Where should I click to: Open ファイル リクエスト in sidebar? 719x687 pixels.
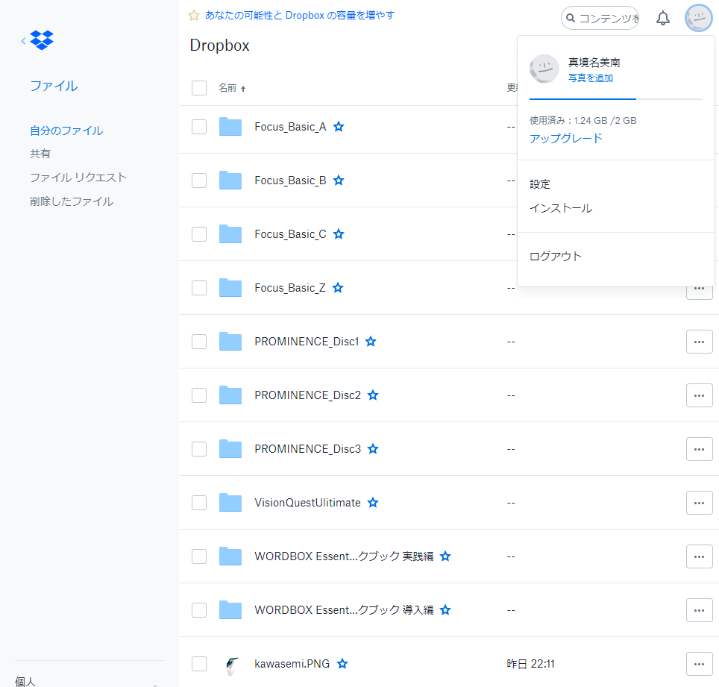78,178
